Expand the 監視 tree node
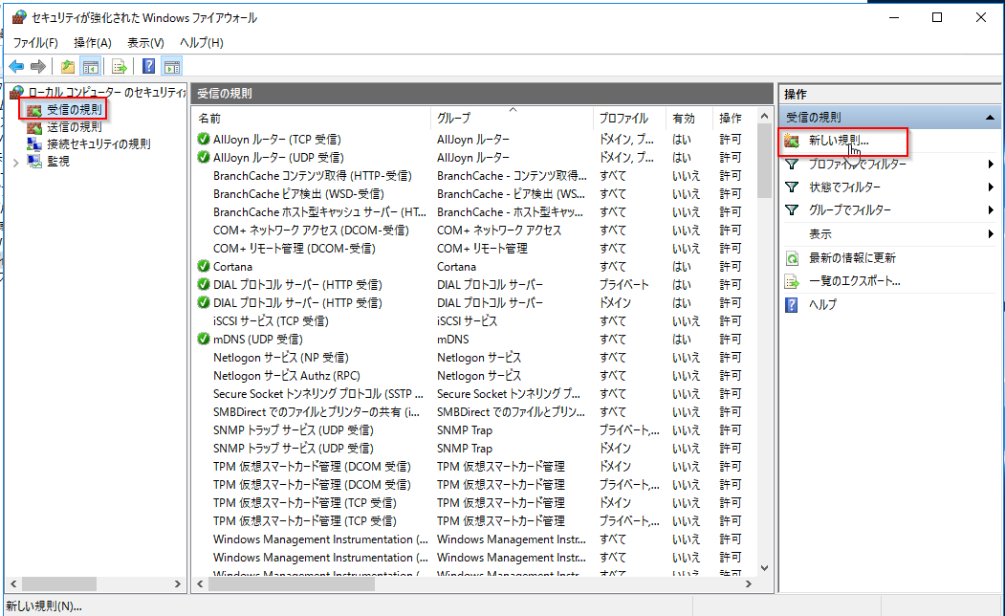This screenshot has height=616, width=1005. pyautogui.click(x=16, y=163)
